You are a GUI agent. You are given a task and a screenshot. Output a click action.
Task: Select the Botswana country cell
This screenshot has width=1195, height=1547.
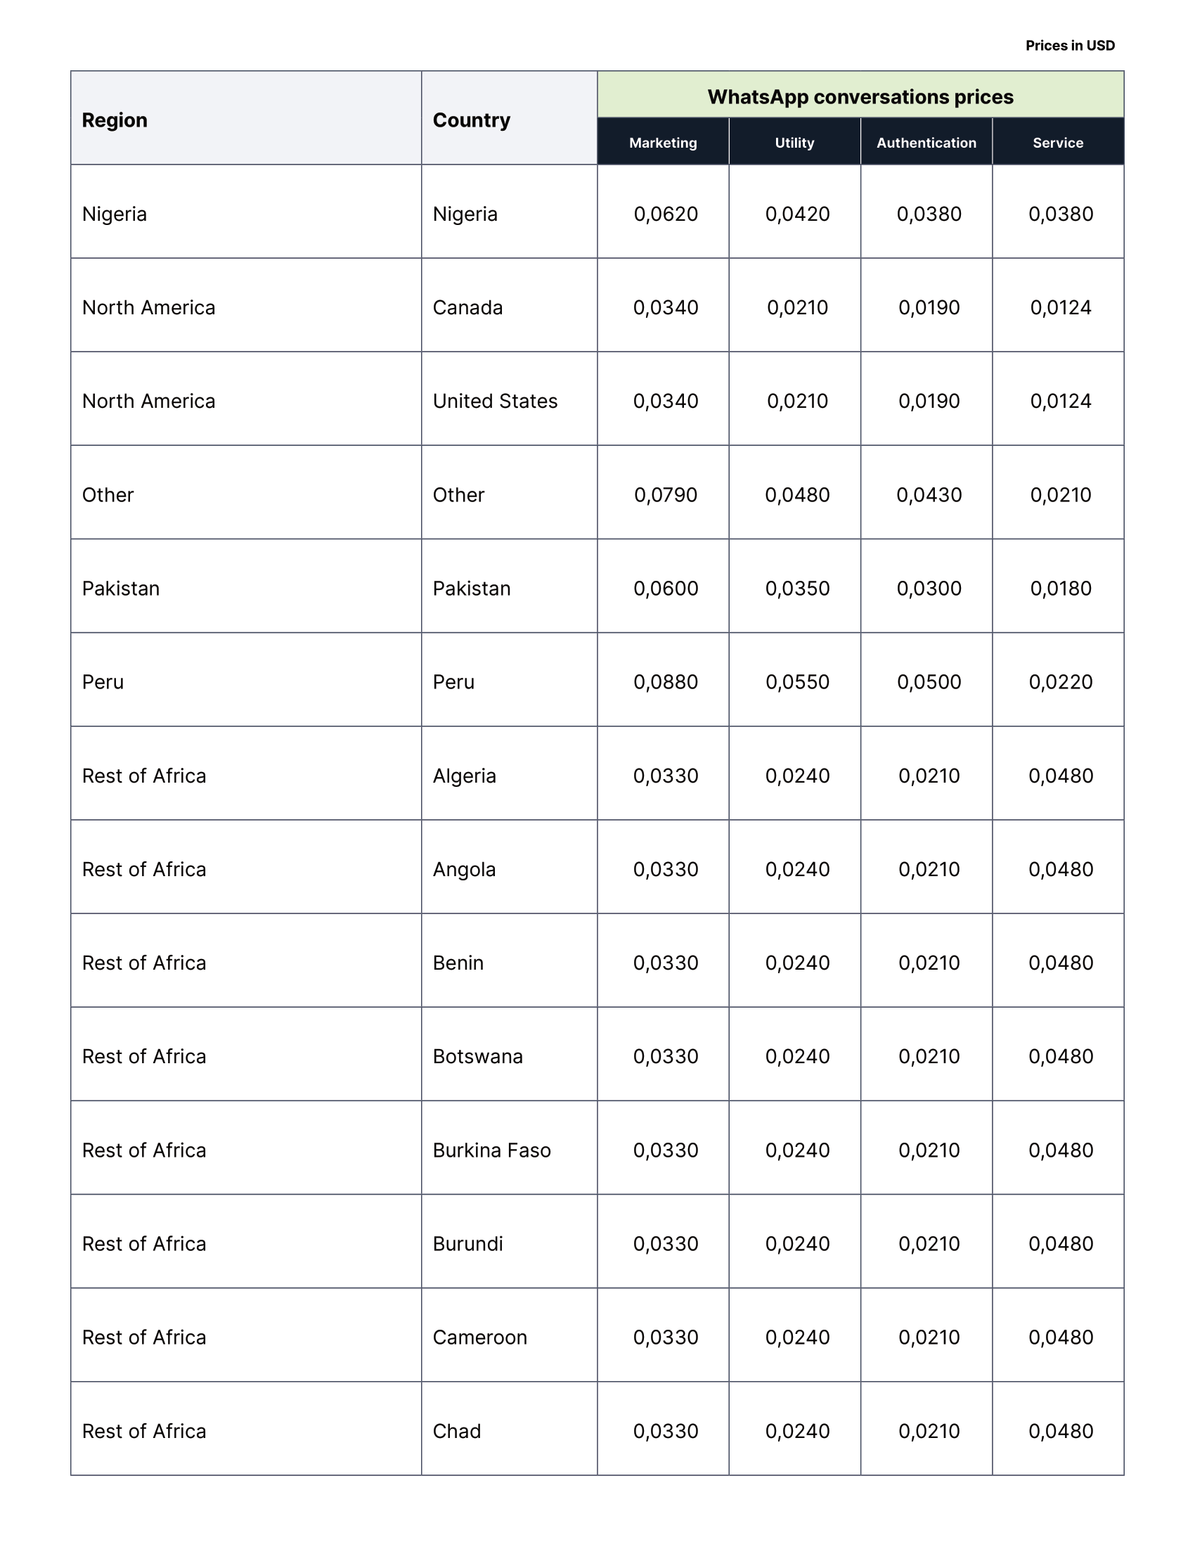pos(478,1056)
